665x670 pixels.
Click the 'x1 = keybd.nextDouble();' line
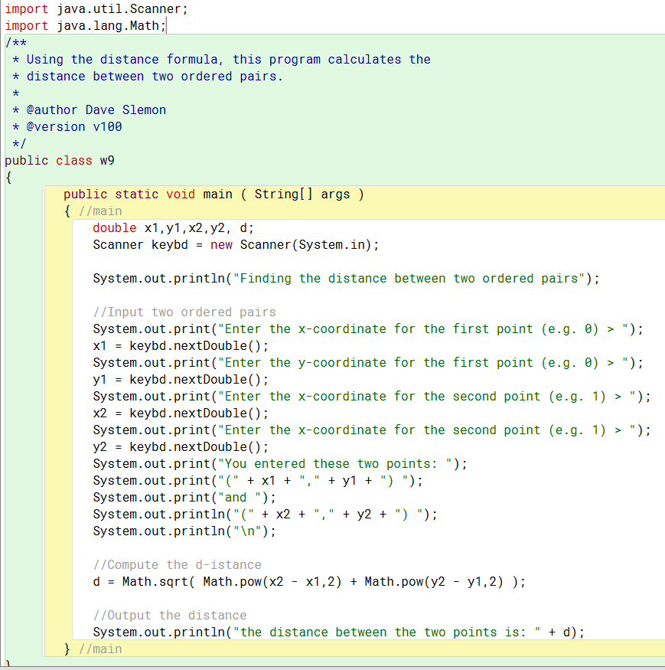(181, 345)
